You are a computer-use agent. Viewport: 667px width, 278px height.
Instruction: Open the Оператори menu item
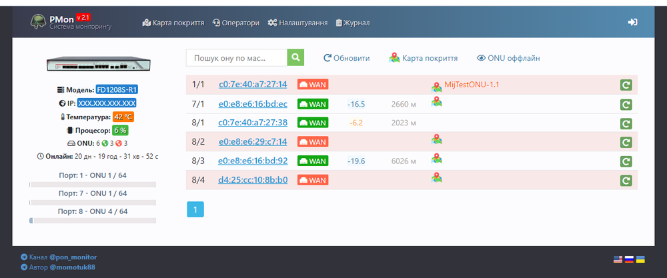point(236,23)
